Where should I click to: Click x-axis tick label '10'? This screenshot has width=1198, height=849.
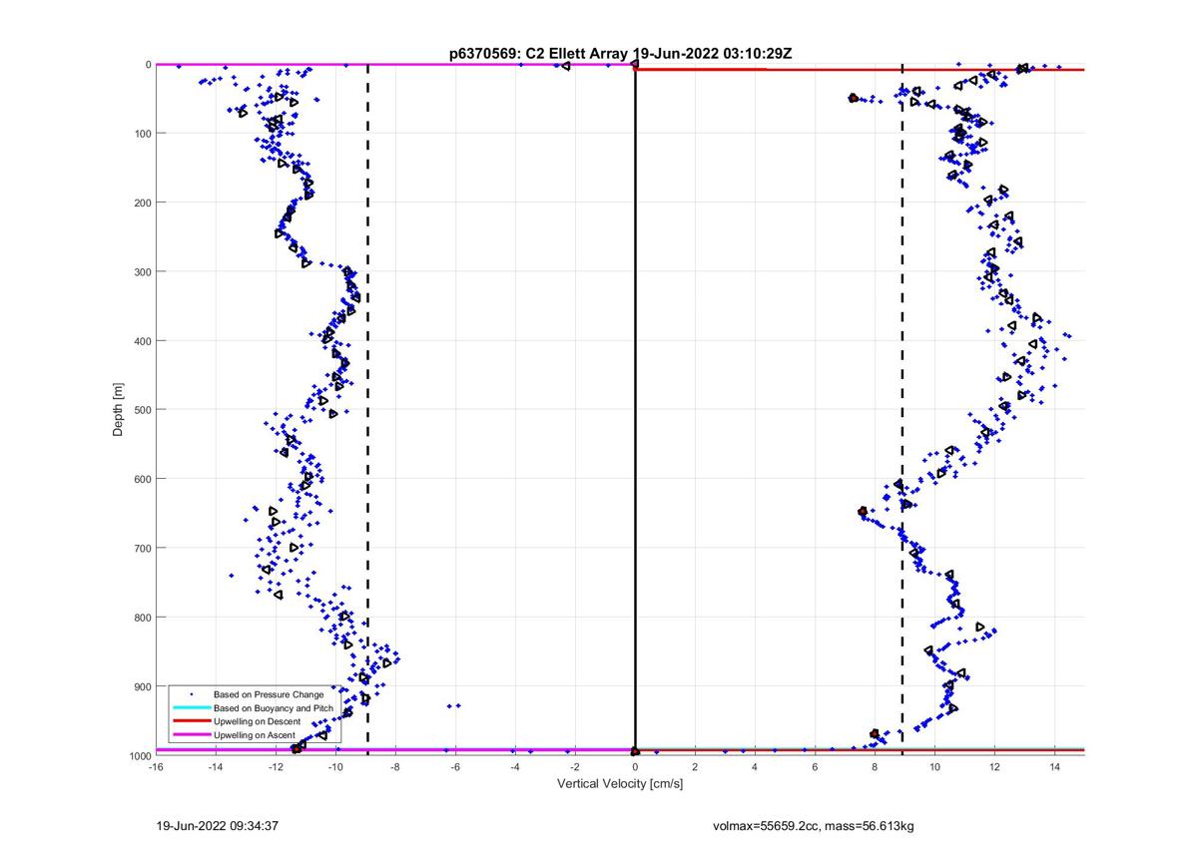(934, 767)
